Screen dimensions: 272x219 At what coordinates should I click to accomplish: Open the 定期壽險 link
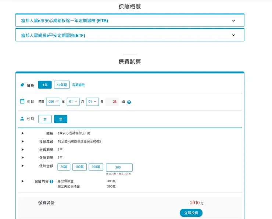[x=78, y=85]
